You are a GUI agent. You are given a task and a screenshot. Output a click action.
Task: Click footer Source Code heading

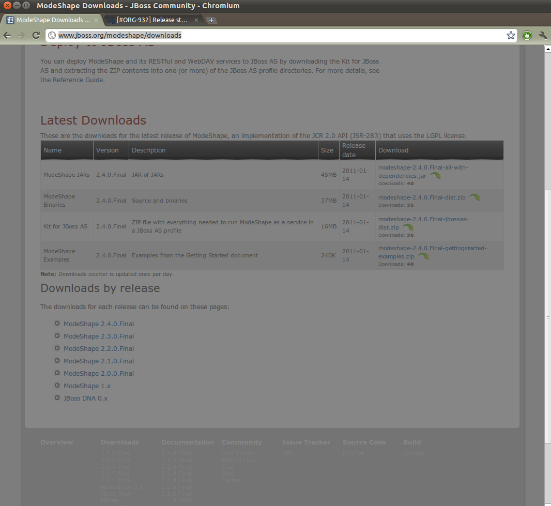click(x=364, y=442)
